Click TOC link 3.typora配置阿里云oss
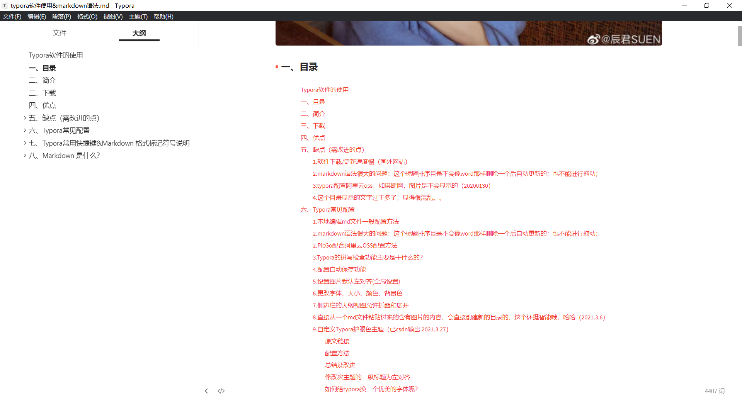The width and height of the screenshot is (742, 397). (x=402, y=186)
